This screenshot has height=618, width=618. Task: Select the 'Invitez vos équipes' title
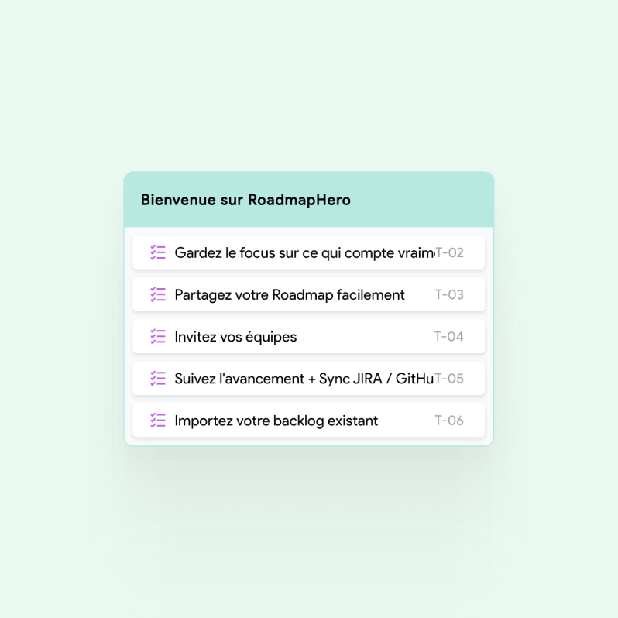[x=235, y=336]
